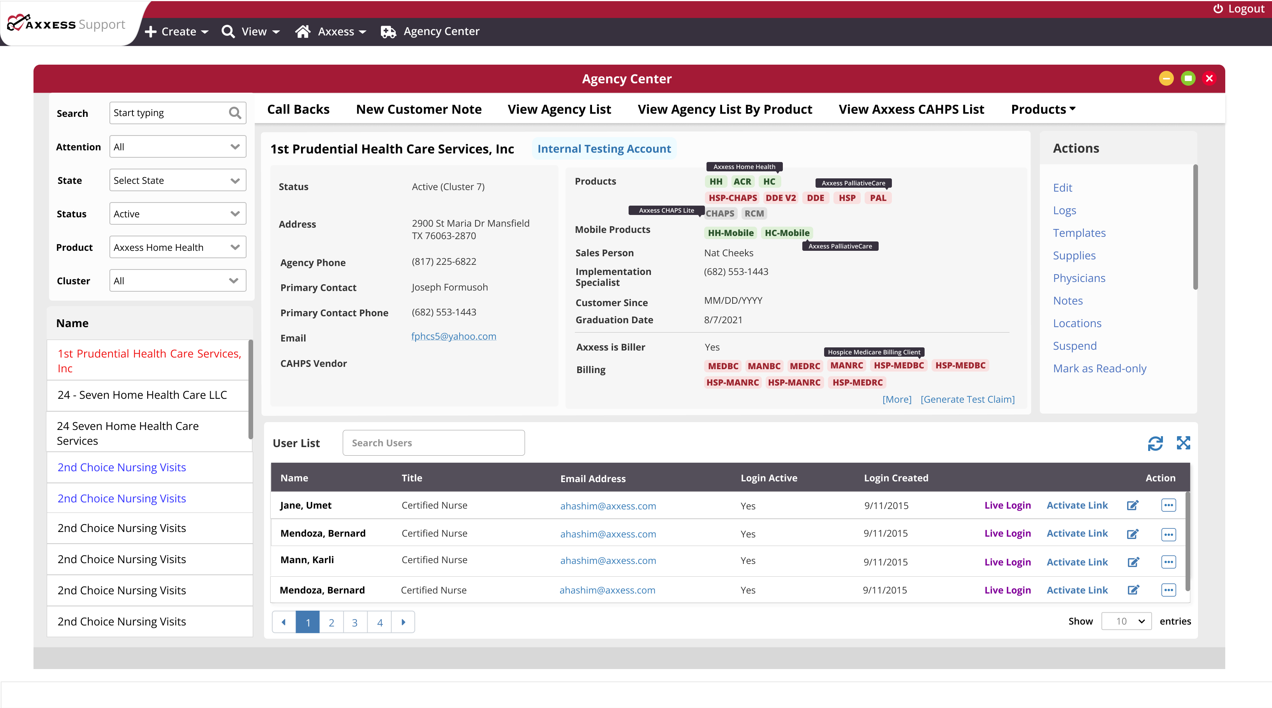Sort user list by Login Created column
Screen dimensions: 1272x708
(896, 478)
